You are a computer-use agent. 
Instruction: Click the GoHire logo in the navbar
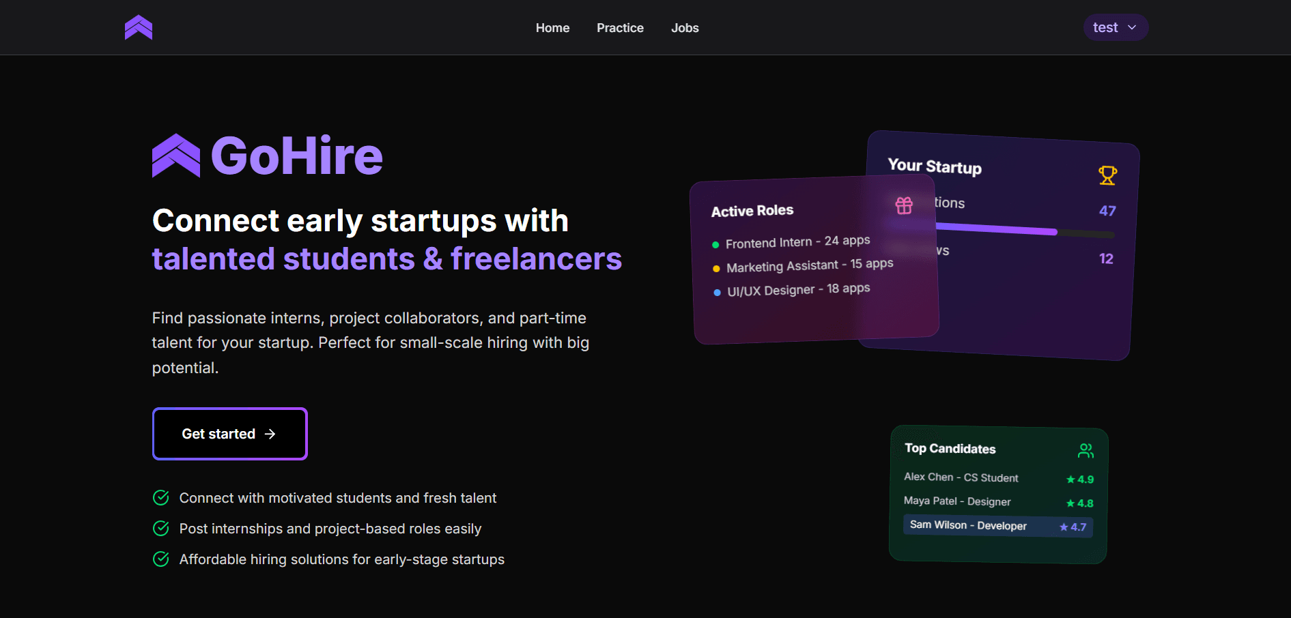(x=139, y=27)
